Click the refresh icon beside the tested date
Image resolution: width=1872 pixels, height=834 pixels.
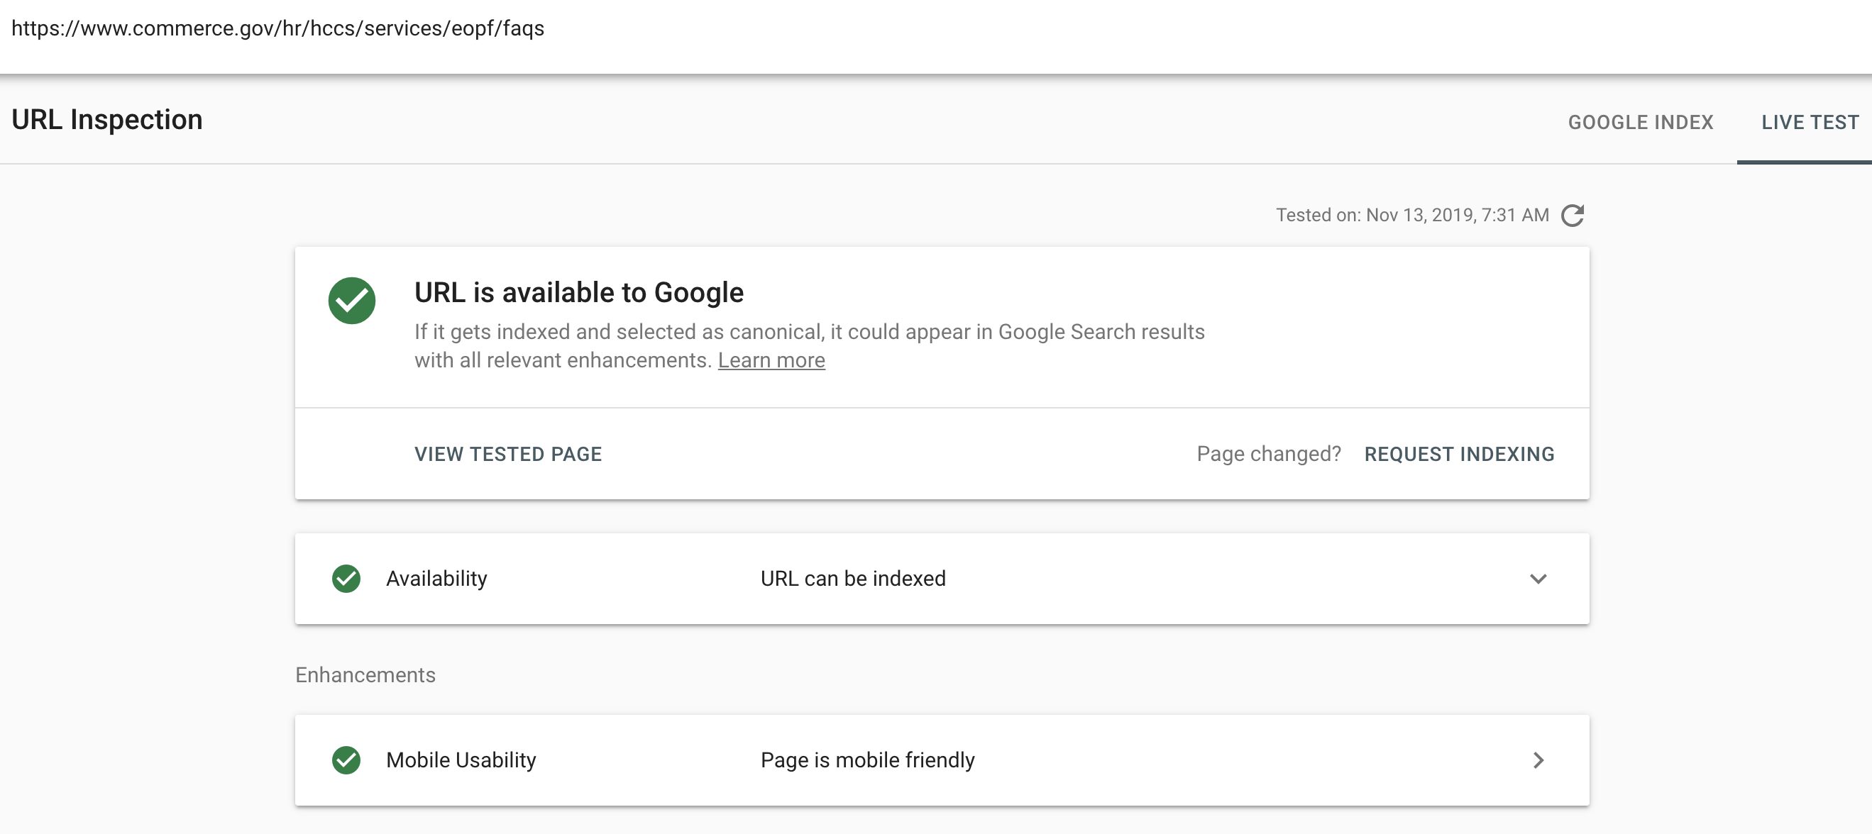pos(1572,215)
